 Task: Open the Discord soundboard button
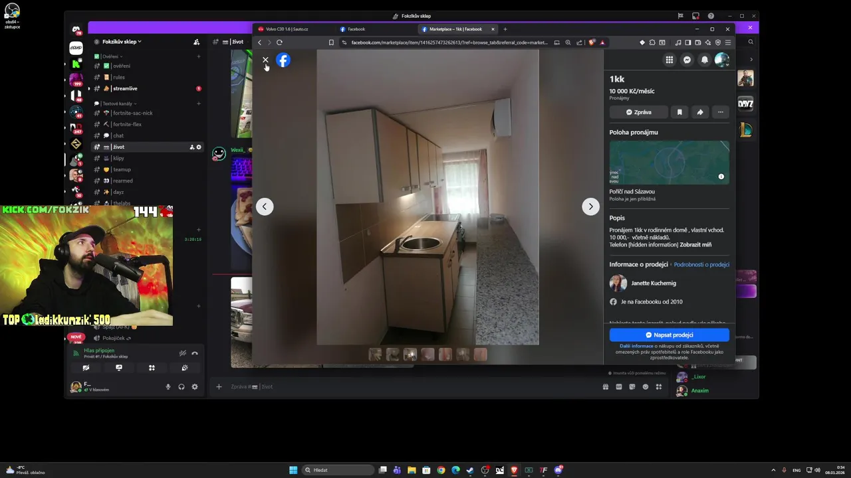click(x=185, y=368)
